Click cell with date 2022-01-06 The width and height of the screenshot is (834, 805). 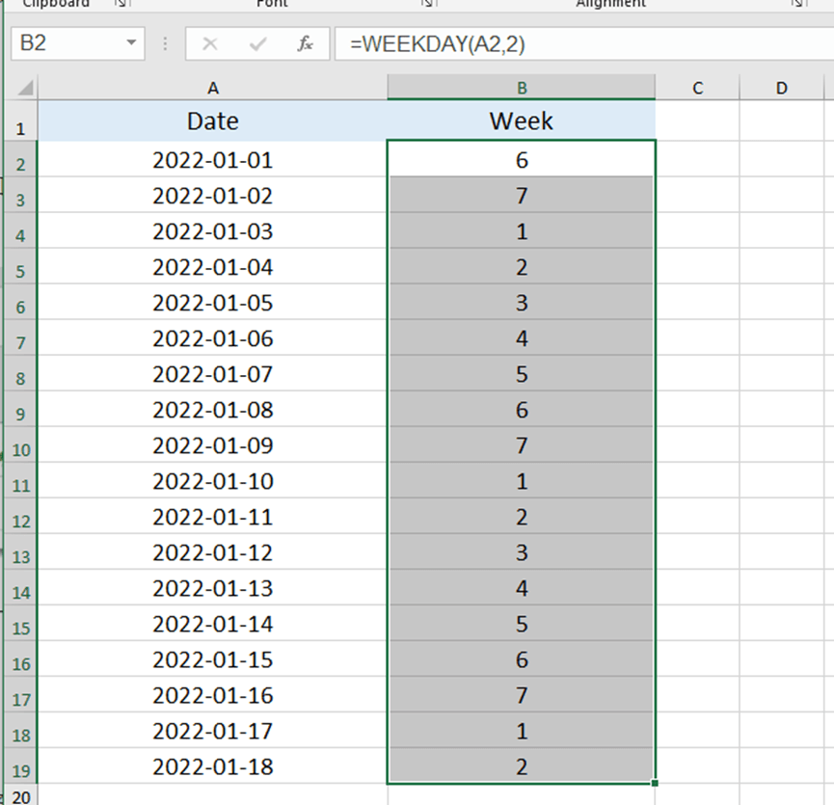point(213,337)
